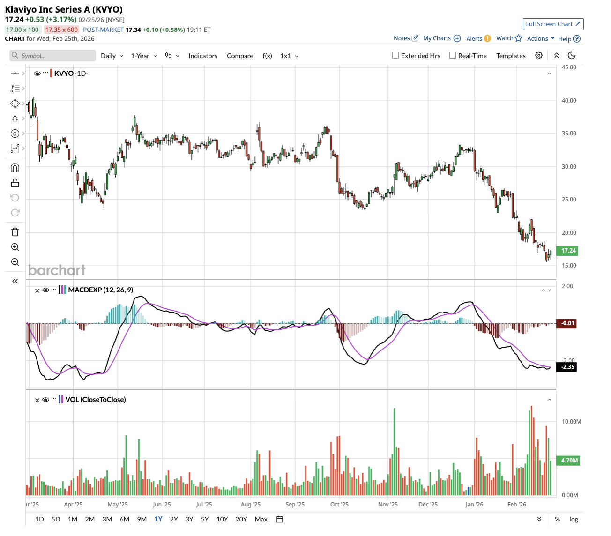Open the Alerts link
The height and width of the screenshot is (536, 611).
pyautogui.click(x=479, y=39)
